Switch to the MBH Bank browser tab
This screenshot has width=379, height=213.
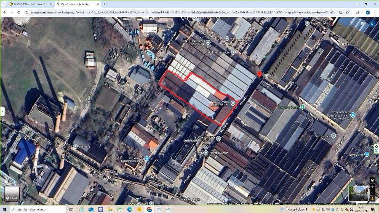[x=29, y=4]
